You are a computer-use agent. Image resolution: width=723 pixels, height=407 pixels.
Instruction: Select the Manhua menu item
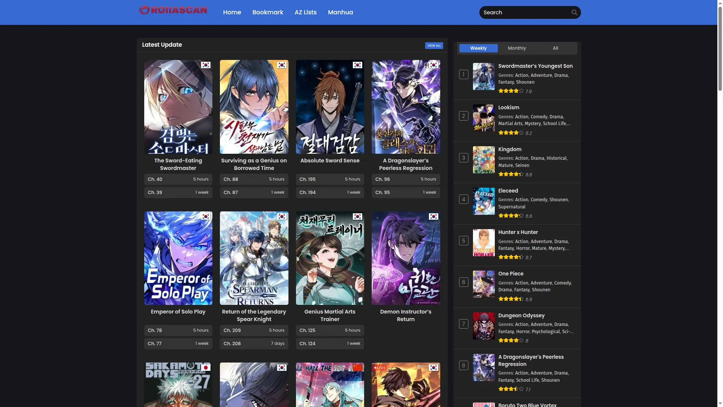click(x=340, y=12)
